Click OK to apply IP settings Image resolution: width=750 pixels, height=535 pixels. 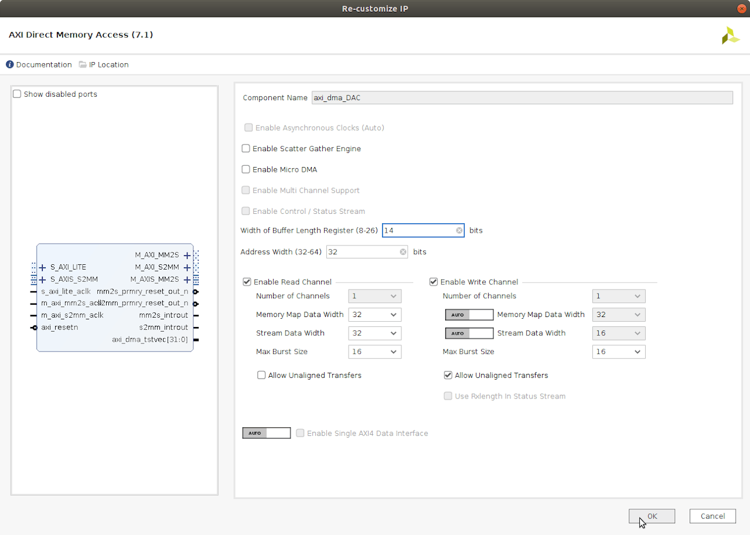click(x=652, y=516)
